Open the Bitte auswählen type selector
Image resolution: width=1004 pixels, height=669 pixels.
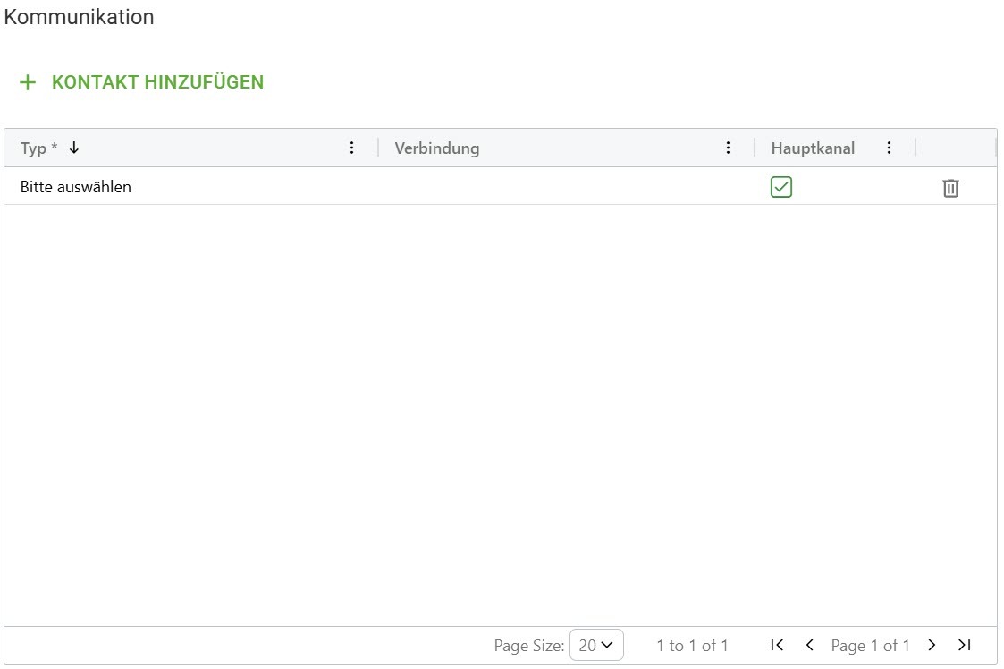point(75,187)
